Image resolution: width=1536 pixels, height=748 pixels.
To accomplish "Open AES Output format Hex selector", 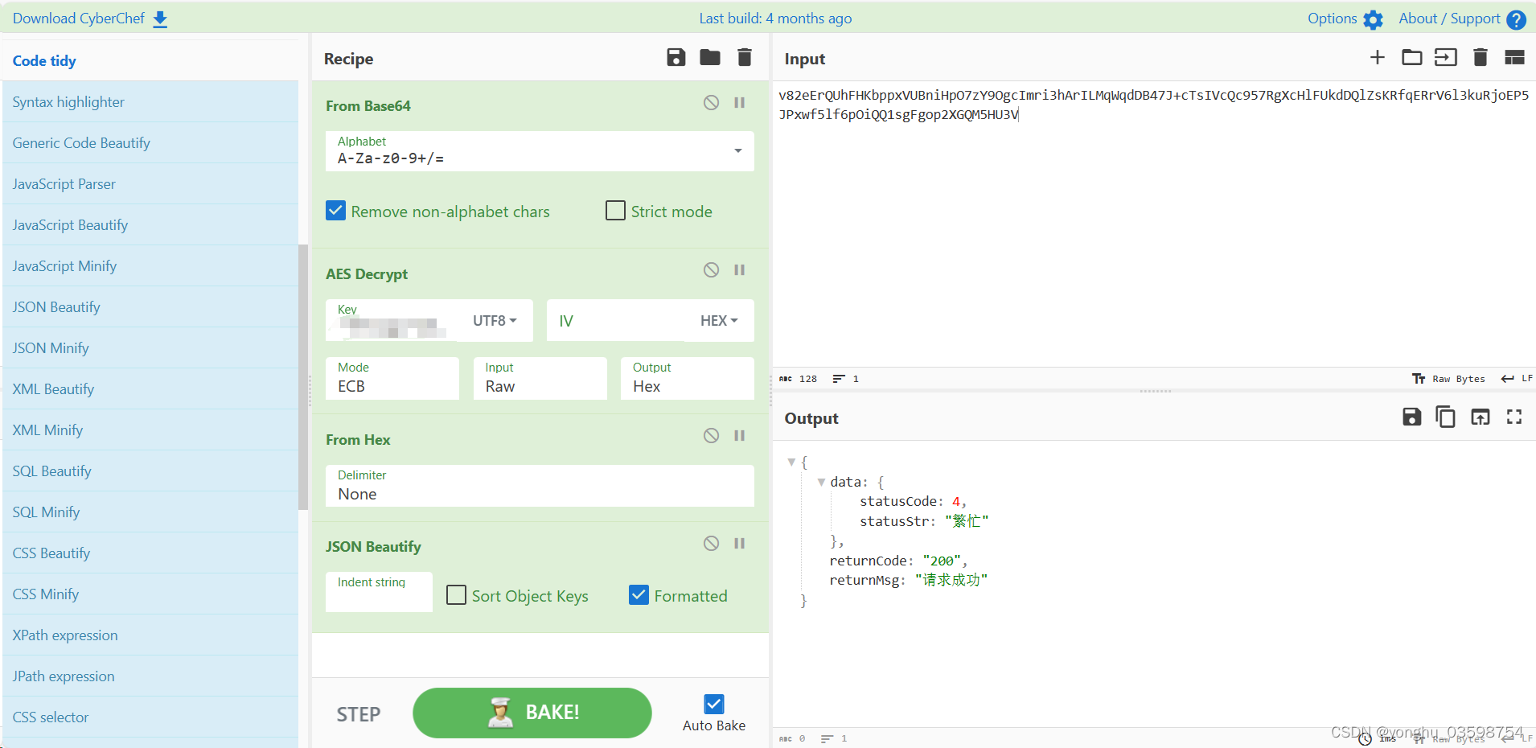I will [688, 378].
